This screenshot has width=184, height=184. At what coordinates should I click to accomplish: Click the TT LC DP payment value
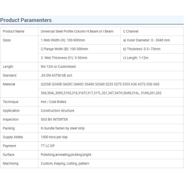(48, 146)
